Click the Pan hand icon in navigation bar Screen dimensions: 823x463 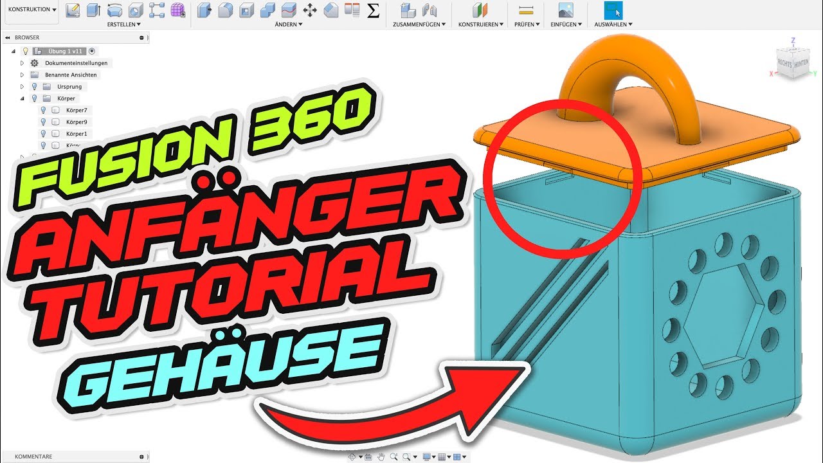(381, 457)
